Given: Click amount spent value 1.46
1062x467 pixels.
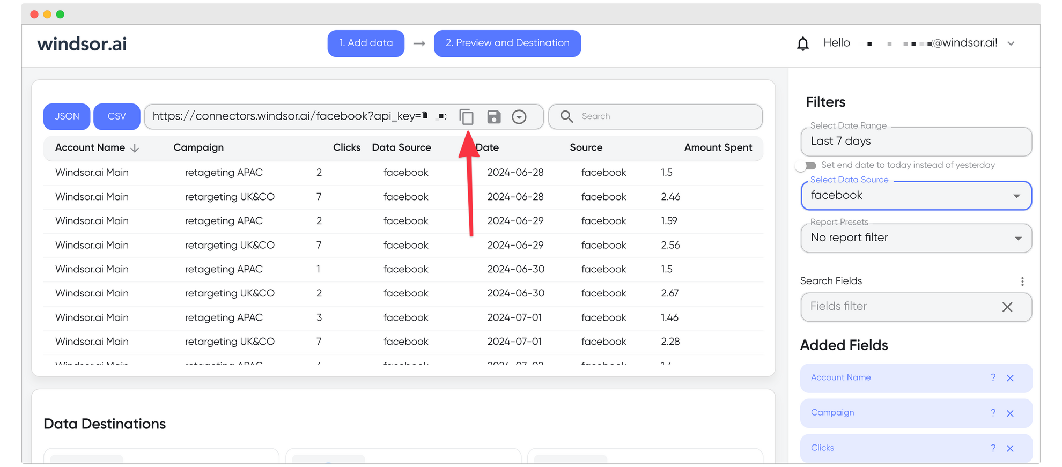Looking at the screenshot, I should (669, 317).
